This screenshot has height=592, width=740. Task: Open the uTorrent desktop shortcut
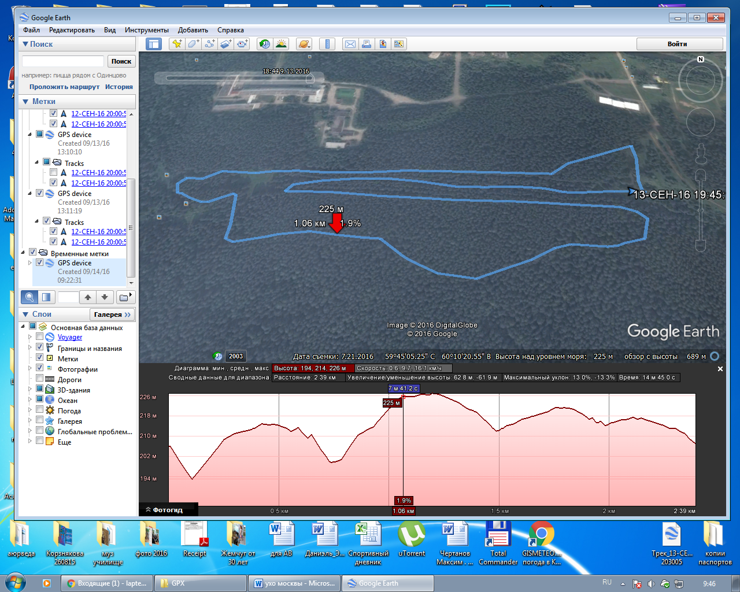click(x=412, y=535)
